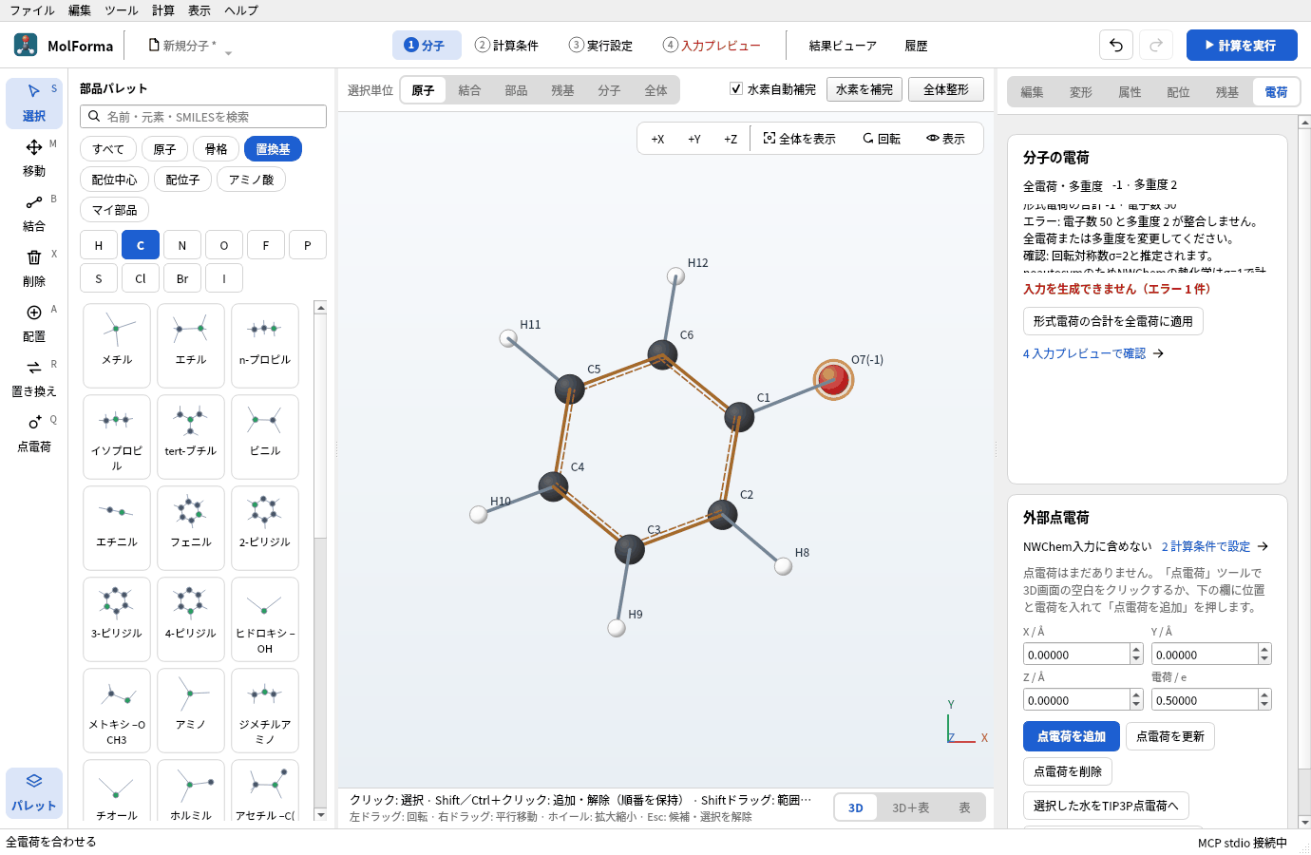Click 点電荷を追加 button
The width and height of the screenshot is (1311, 855).
point(1072,736)
